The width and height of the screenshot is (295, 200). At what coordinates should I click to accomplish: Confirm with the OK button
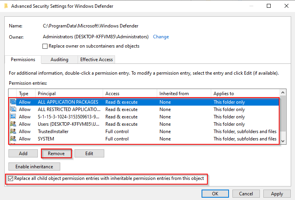(215, 193)
